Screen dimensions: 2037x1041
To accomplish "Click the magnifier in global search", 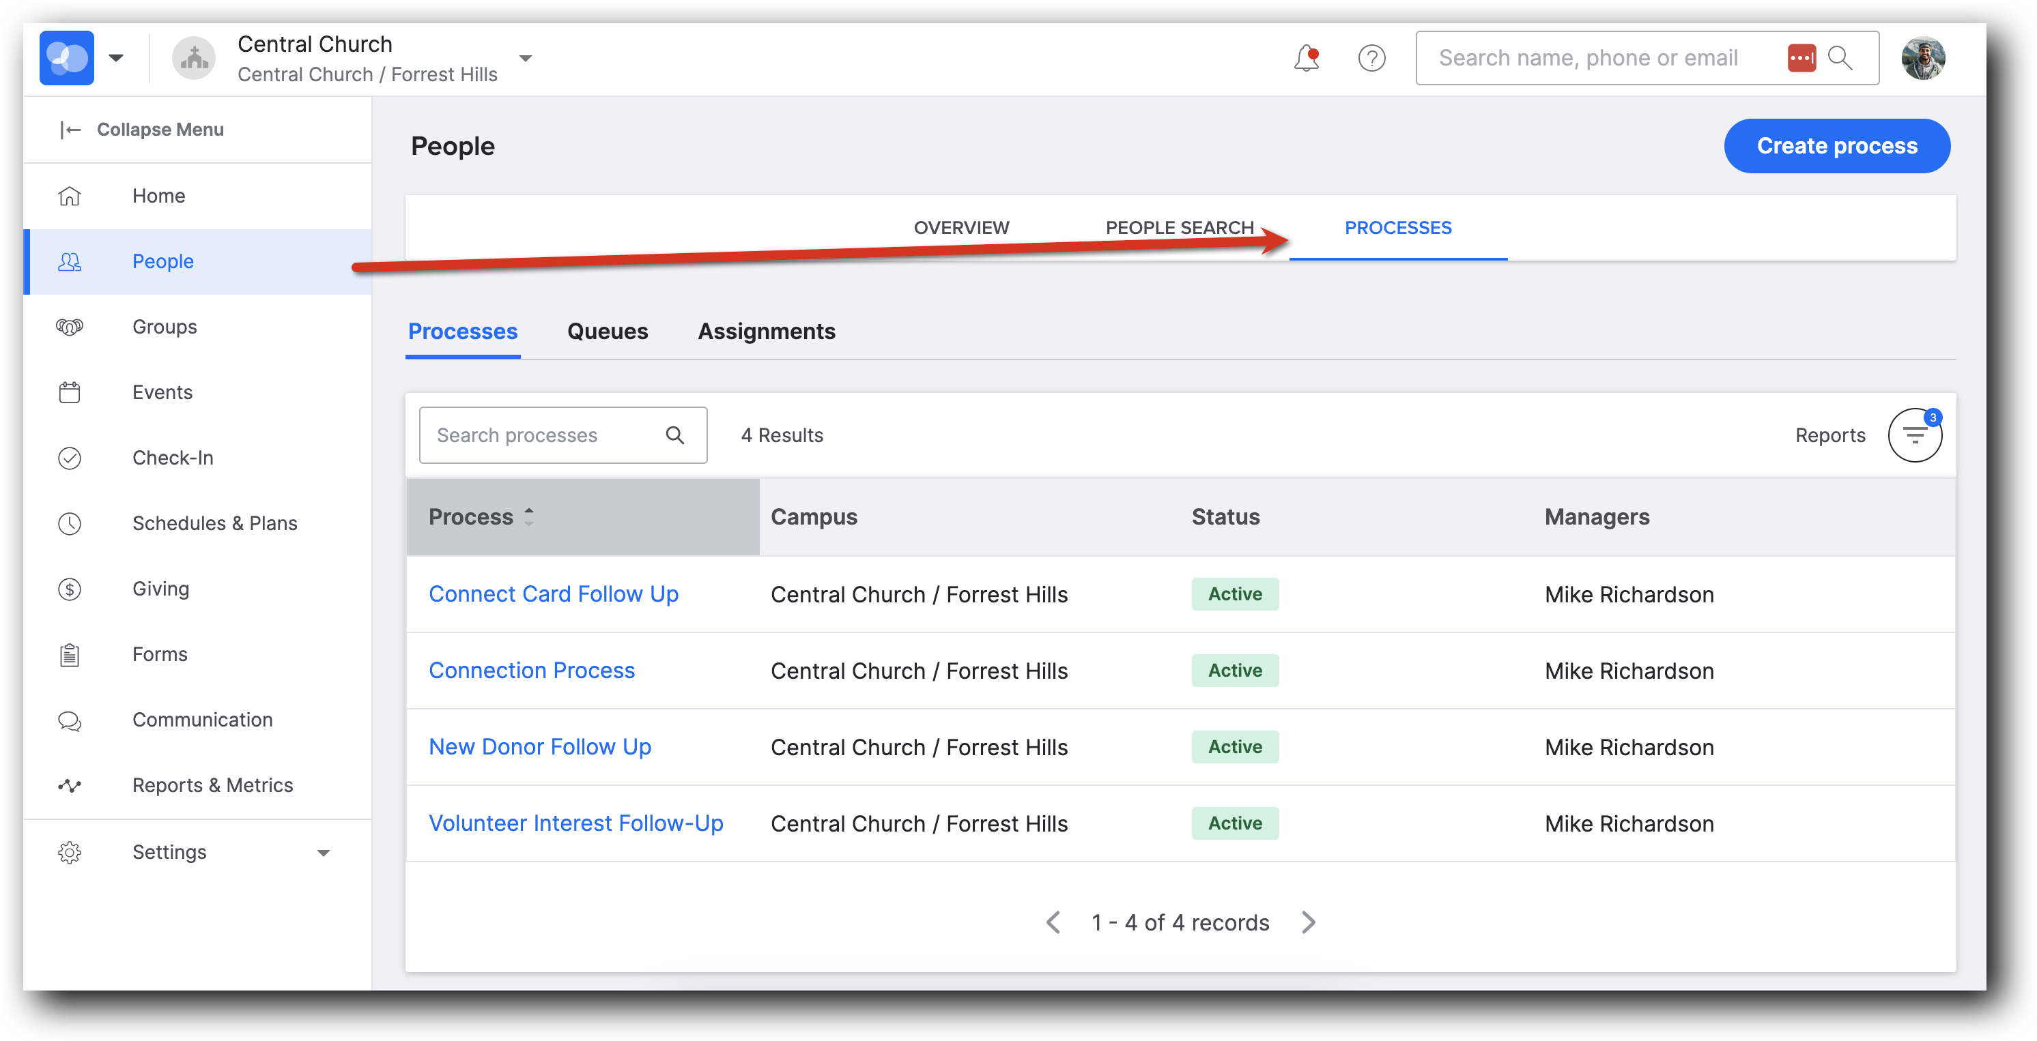I will pos(1840,59).
